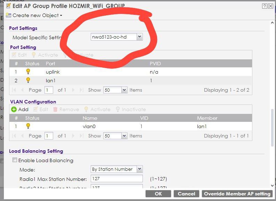Click the dialog vertical scrollbar thumb
This screenshot has height=201, width=276.
[x=272, y=127]
